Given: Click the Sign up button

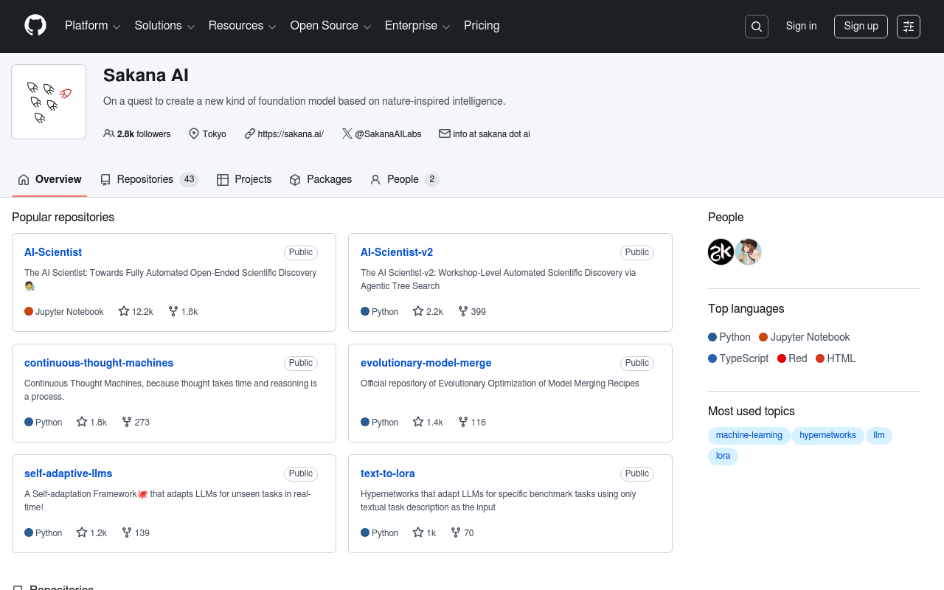Looking at the screenshot, I should coord(861,27).
